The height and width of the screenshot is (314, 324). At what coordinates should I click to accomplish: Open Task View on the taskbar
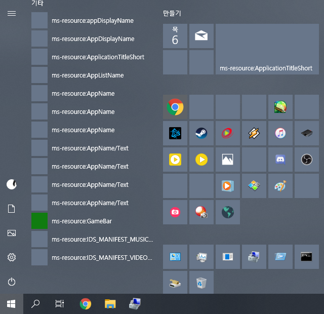(x=60, y=304)
